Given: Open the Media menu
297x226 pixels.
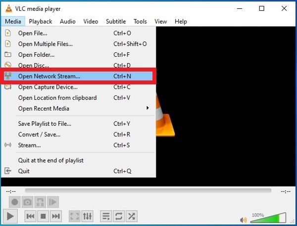Looking at the screenshot, I should coord(13,22).
